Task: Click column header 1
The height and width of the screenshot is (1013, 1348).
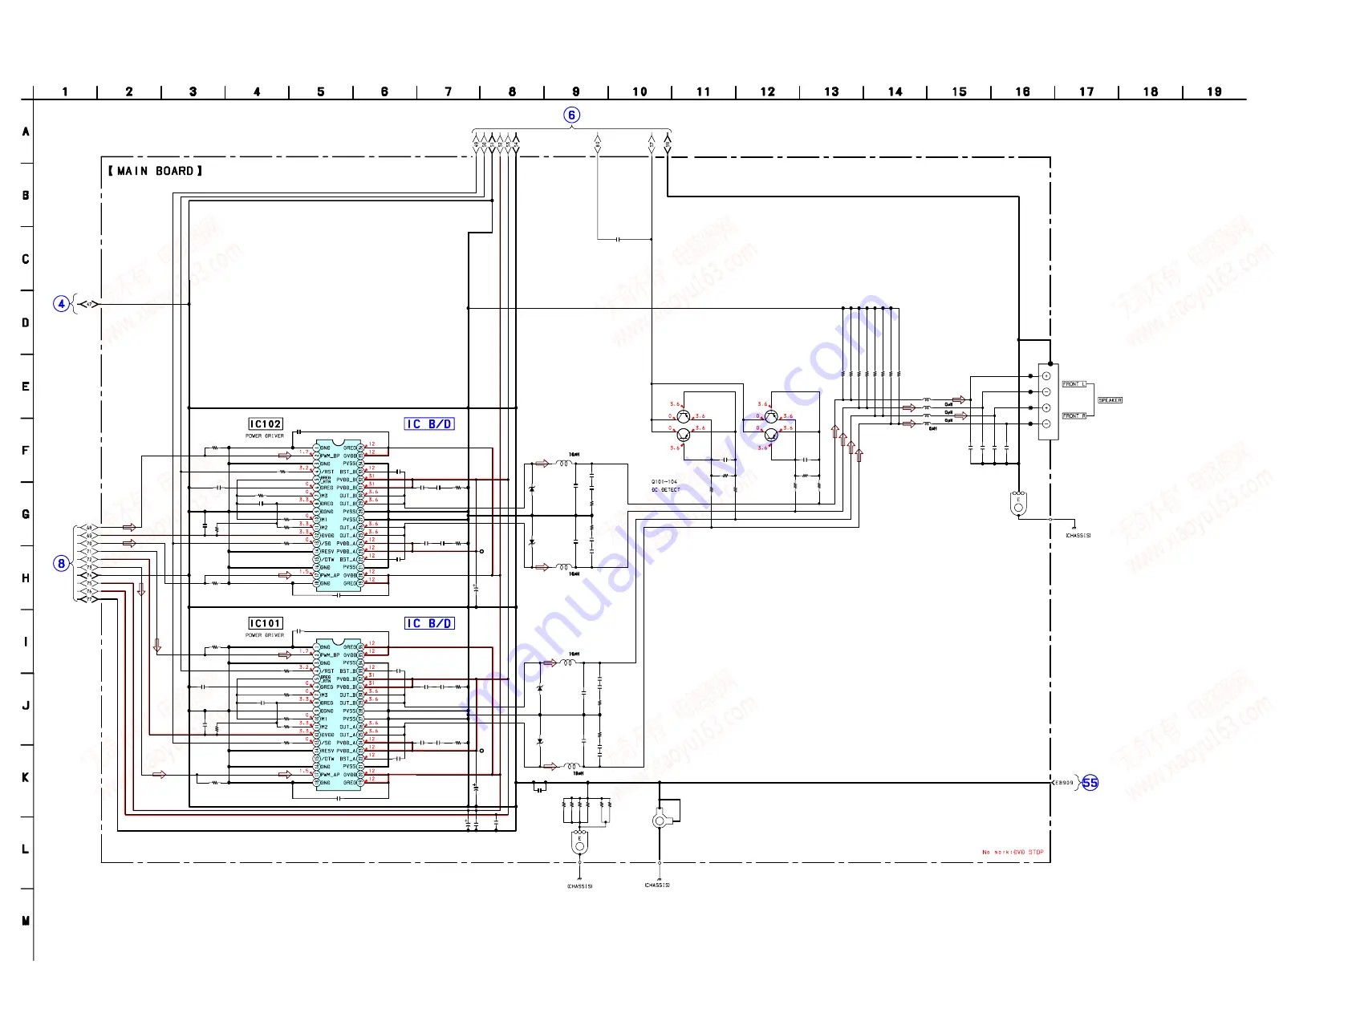Action: (x=65, y=92)
